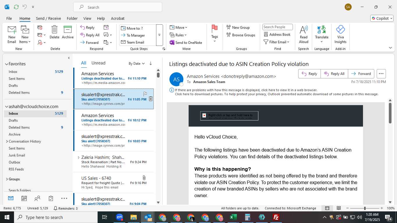Expand the New Items dropdown

click(25, 39)
